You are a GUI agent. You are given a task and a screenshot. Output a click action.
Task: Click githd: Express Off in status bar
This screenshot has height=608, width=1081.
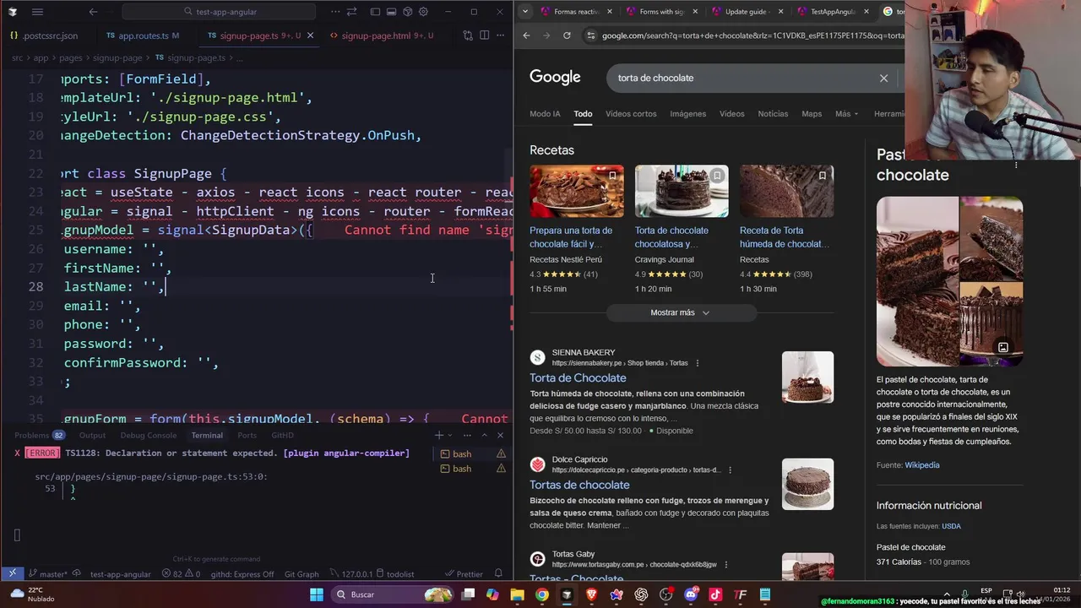(x=242, y=573)
